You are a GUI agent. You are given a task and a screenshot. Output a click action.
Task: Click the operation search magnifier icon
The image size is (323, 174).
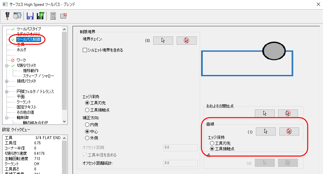click(x=17, y=16)
